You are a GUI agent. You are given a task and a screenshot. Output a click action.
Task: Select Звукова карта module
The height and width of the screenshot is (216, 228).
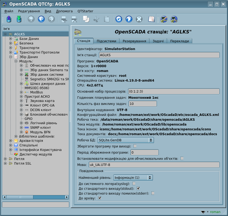tap(42, 101)
